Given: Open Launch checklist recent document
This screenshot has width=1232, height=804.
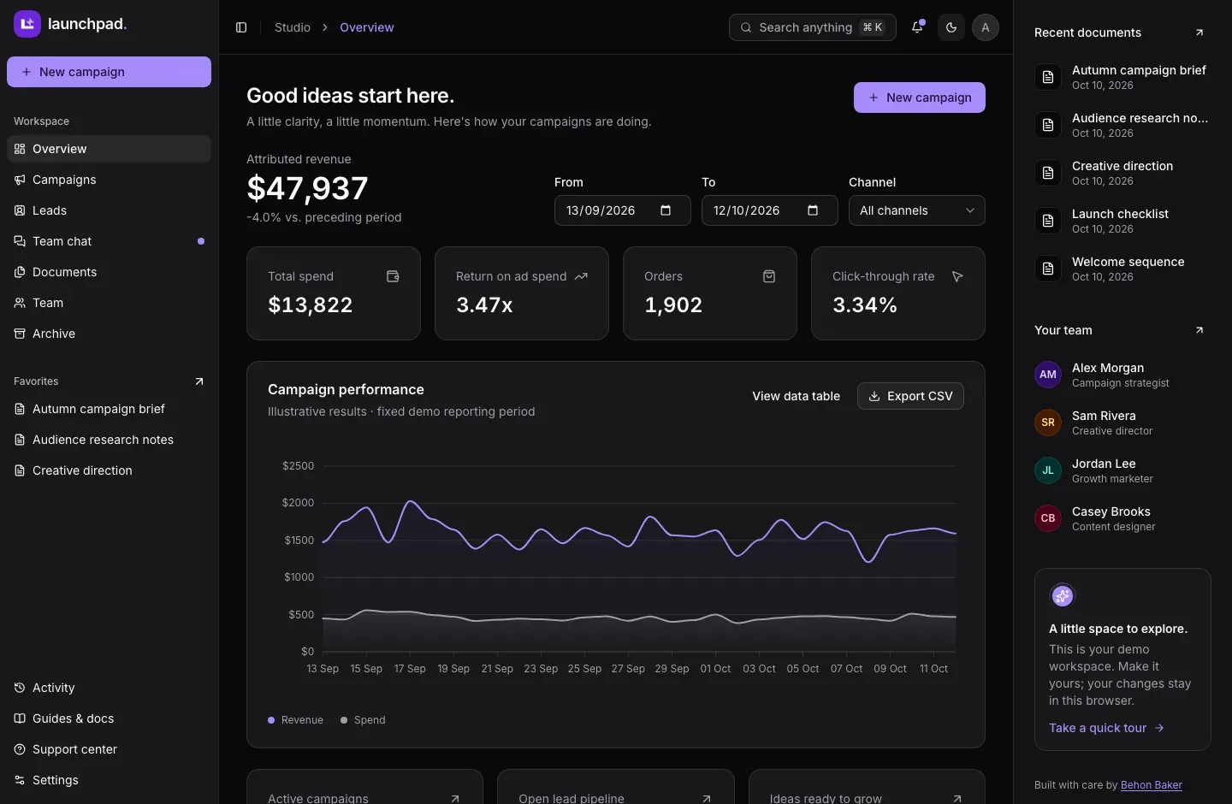Looking at the screenshot, I should 1122,221.
